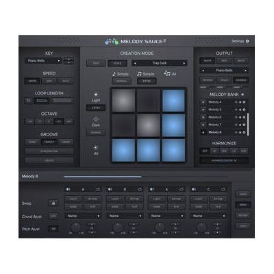Play Melody 8 in Melody Bank
This screenshot has height=274, width=274.
[203, 132]
